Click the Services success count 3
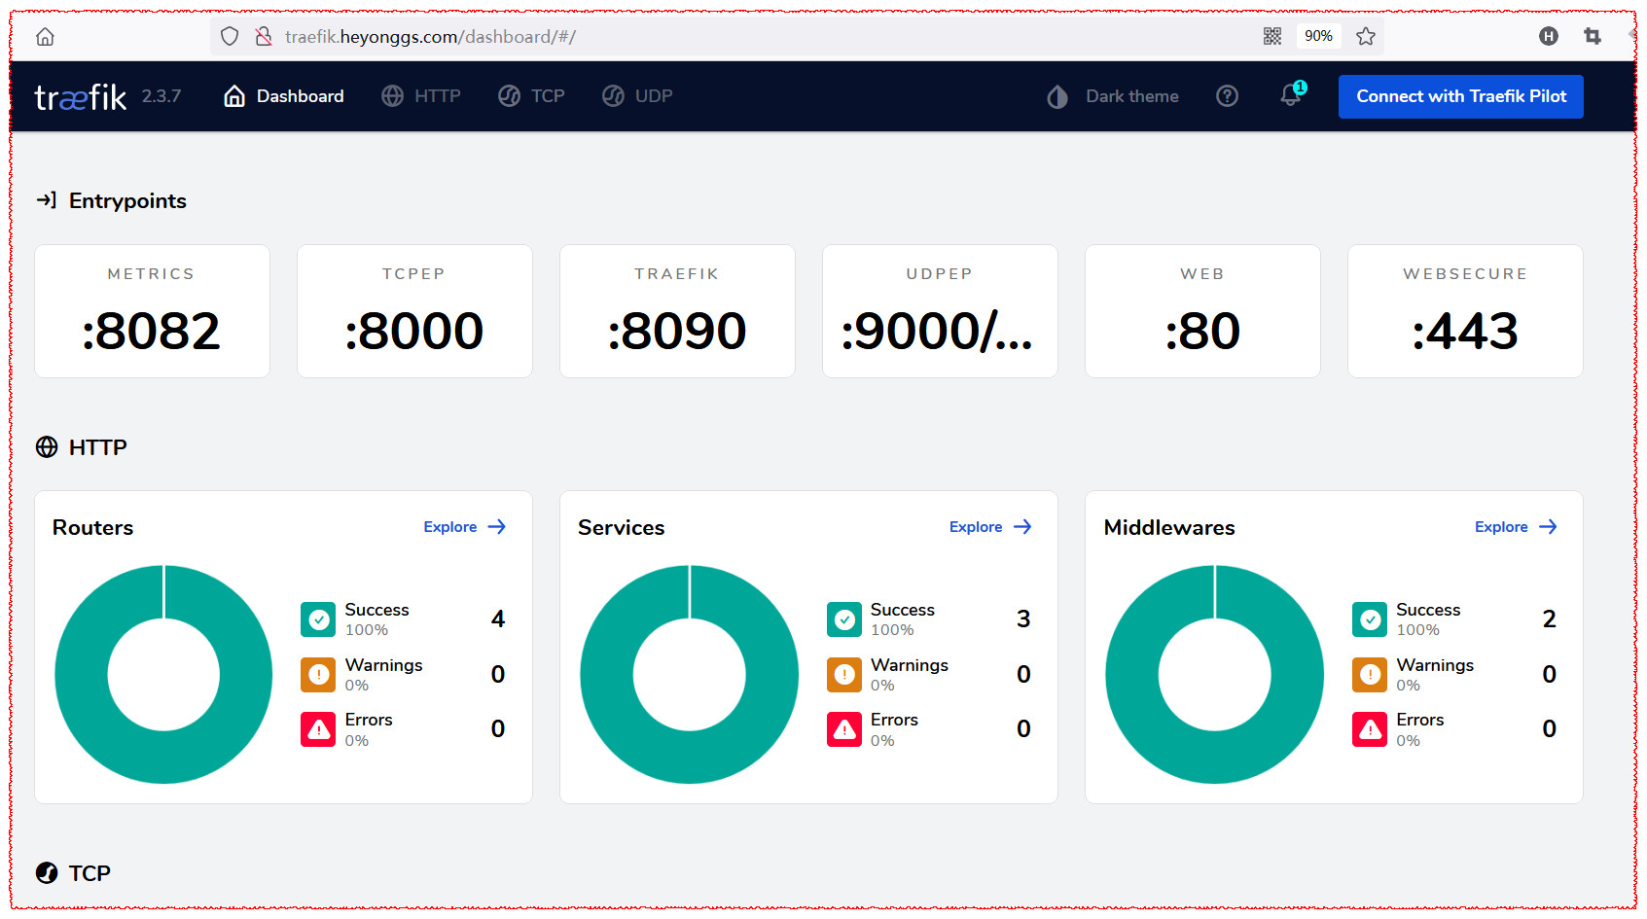 [x=1023, y=619]
